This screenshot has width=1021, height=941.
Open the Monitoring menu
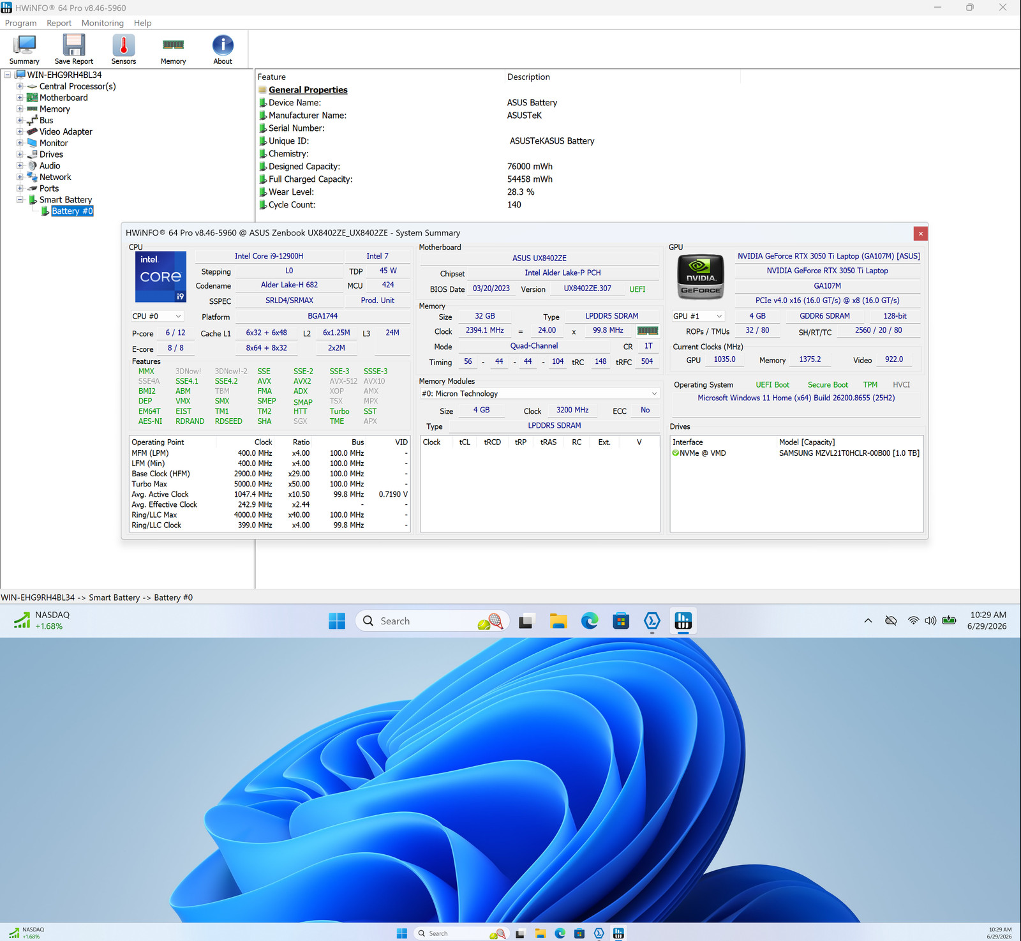tap(103, 23)
